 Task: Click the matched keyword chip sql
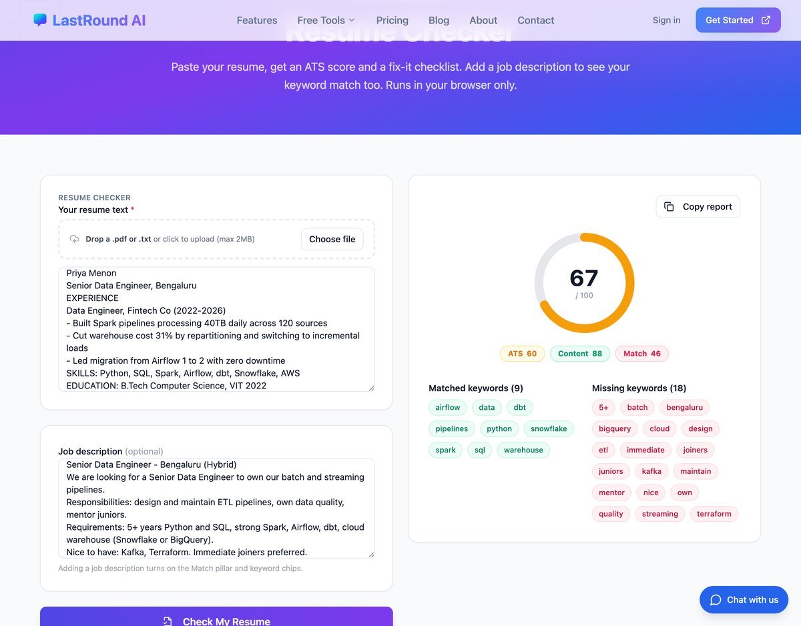[480, 450]
